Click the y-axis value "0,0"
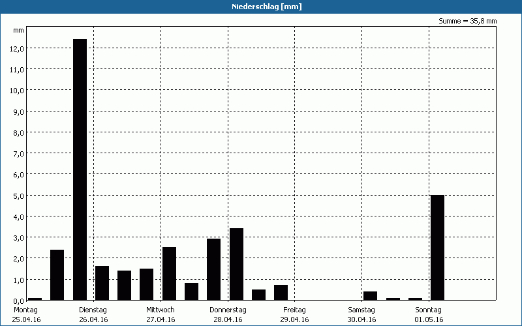Image resolution: width=522 pixels, height=326 pixels. (19, 301)
